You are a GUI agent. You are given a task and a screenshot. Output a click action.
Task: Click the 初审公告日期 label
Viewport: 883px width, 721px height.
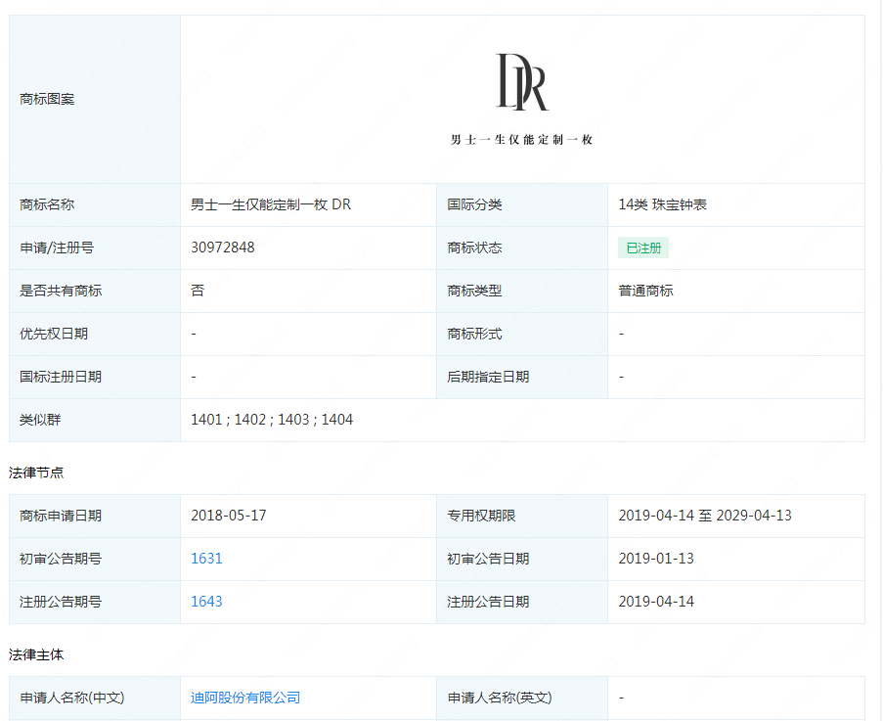488,559
